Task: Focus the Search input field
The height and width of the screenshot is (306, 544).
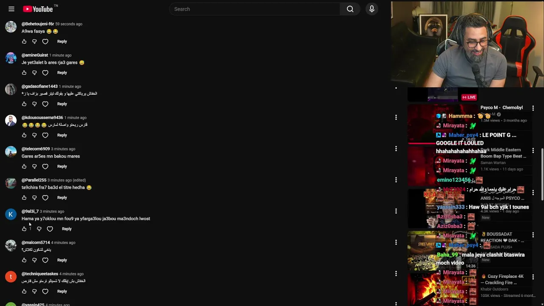Action: click(255, 9)
